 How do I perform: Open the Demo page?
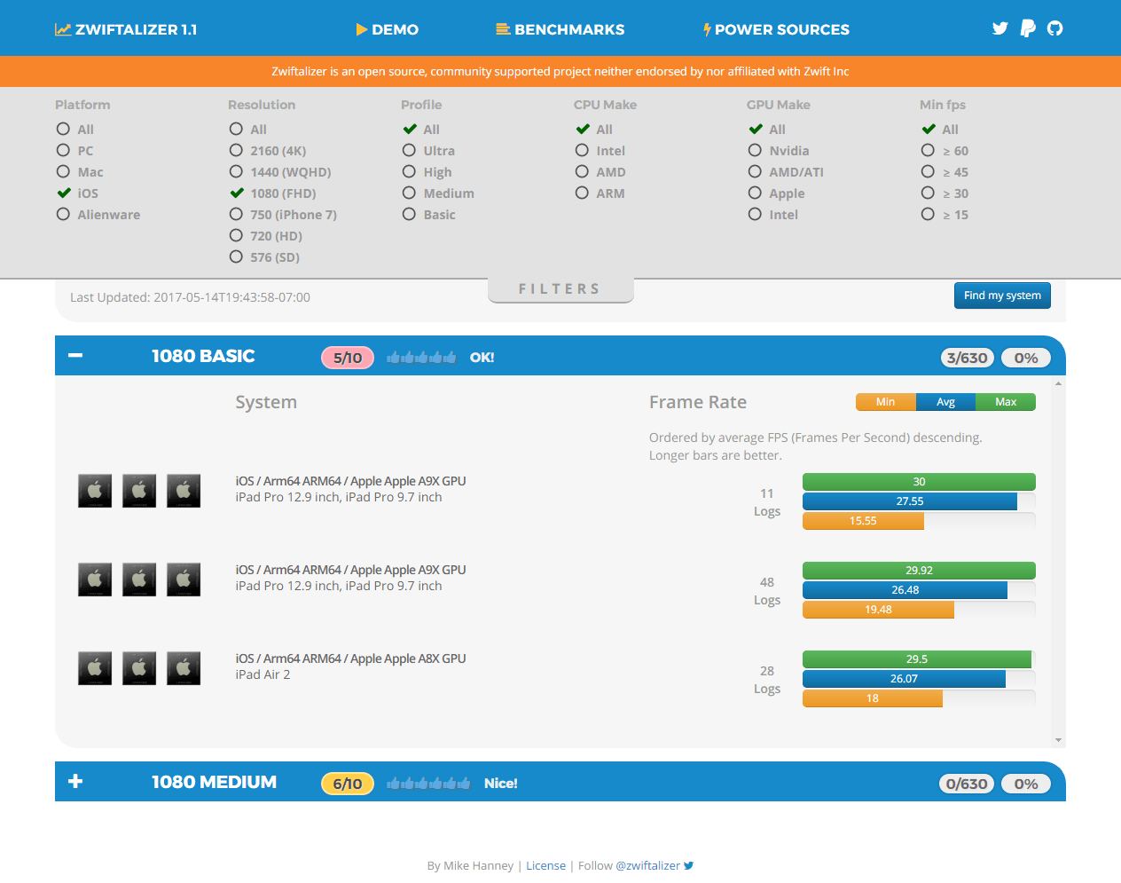tap(388, 29)
